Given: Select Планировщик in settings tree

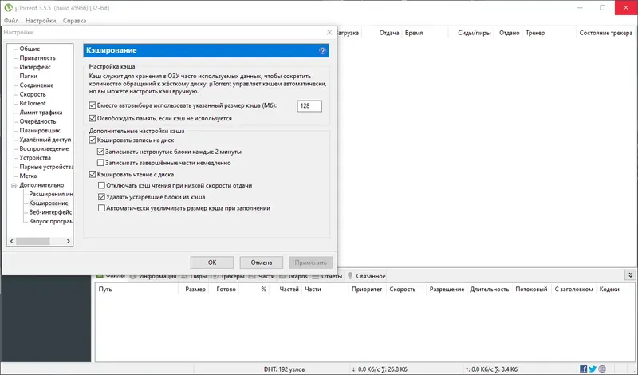Looking at the screenshot, I should [39, 130].
